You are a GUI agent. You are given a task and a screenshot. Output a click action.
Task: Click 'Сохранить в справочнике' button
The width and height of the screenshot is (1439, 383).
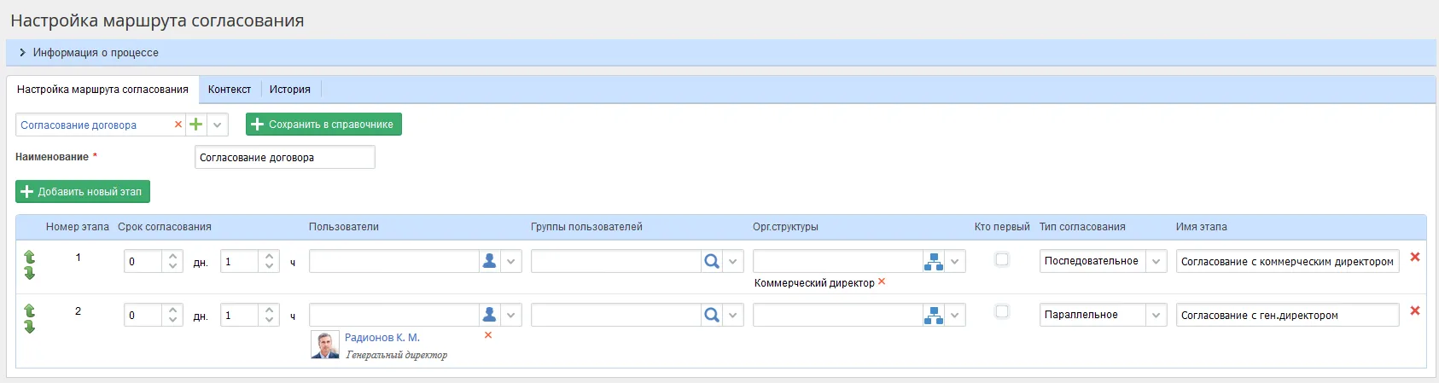pos(323,125)
